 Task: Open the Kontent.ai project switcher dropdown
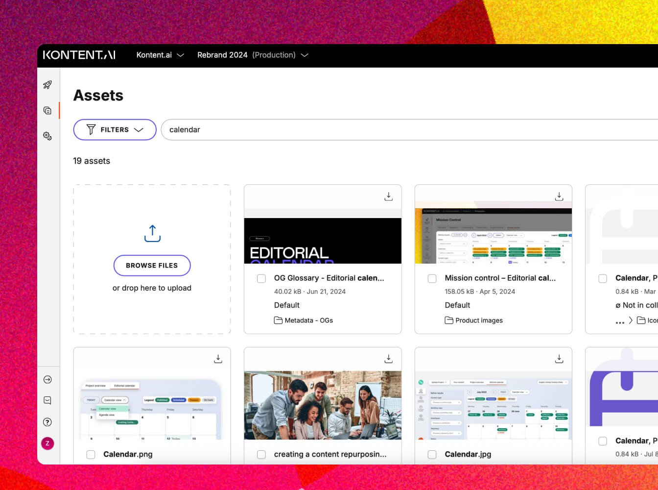tap(160, 55)
